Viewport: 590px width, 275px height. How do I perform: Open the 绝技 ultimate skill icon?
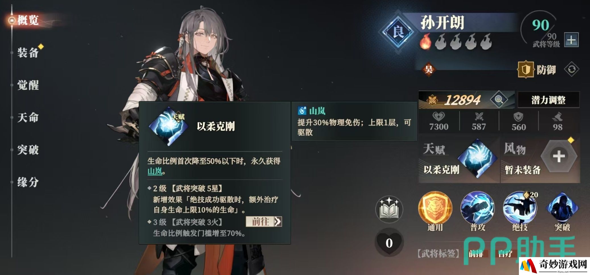pos(520,207)
